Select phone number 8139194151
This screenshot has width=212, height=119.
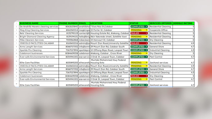coord(69,37)
